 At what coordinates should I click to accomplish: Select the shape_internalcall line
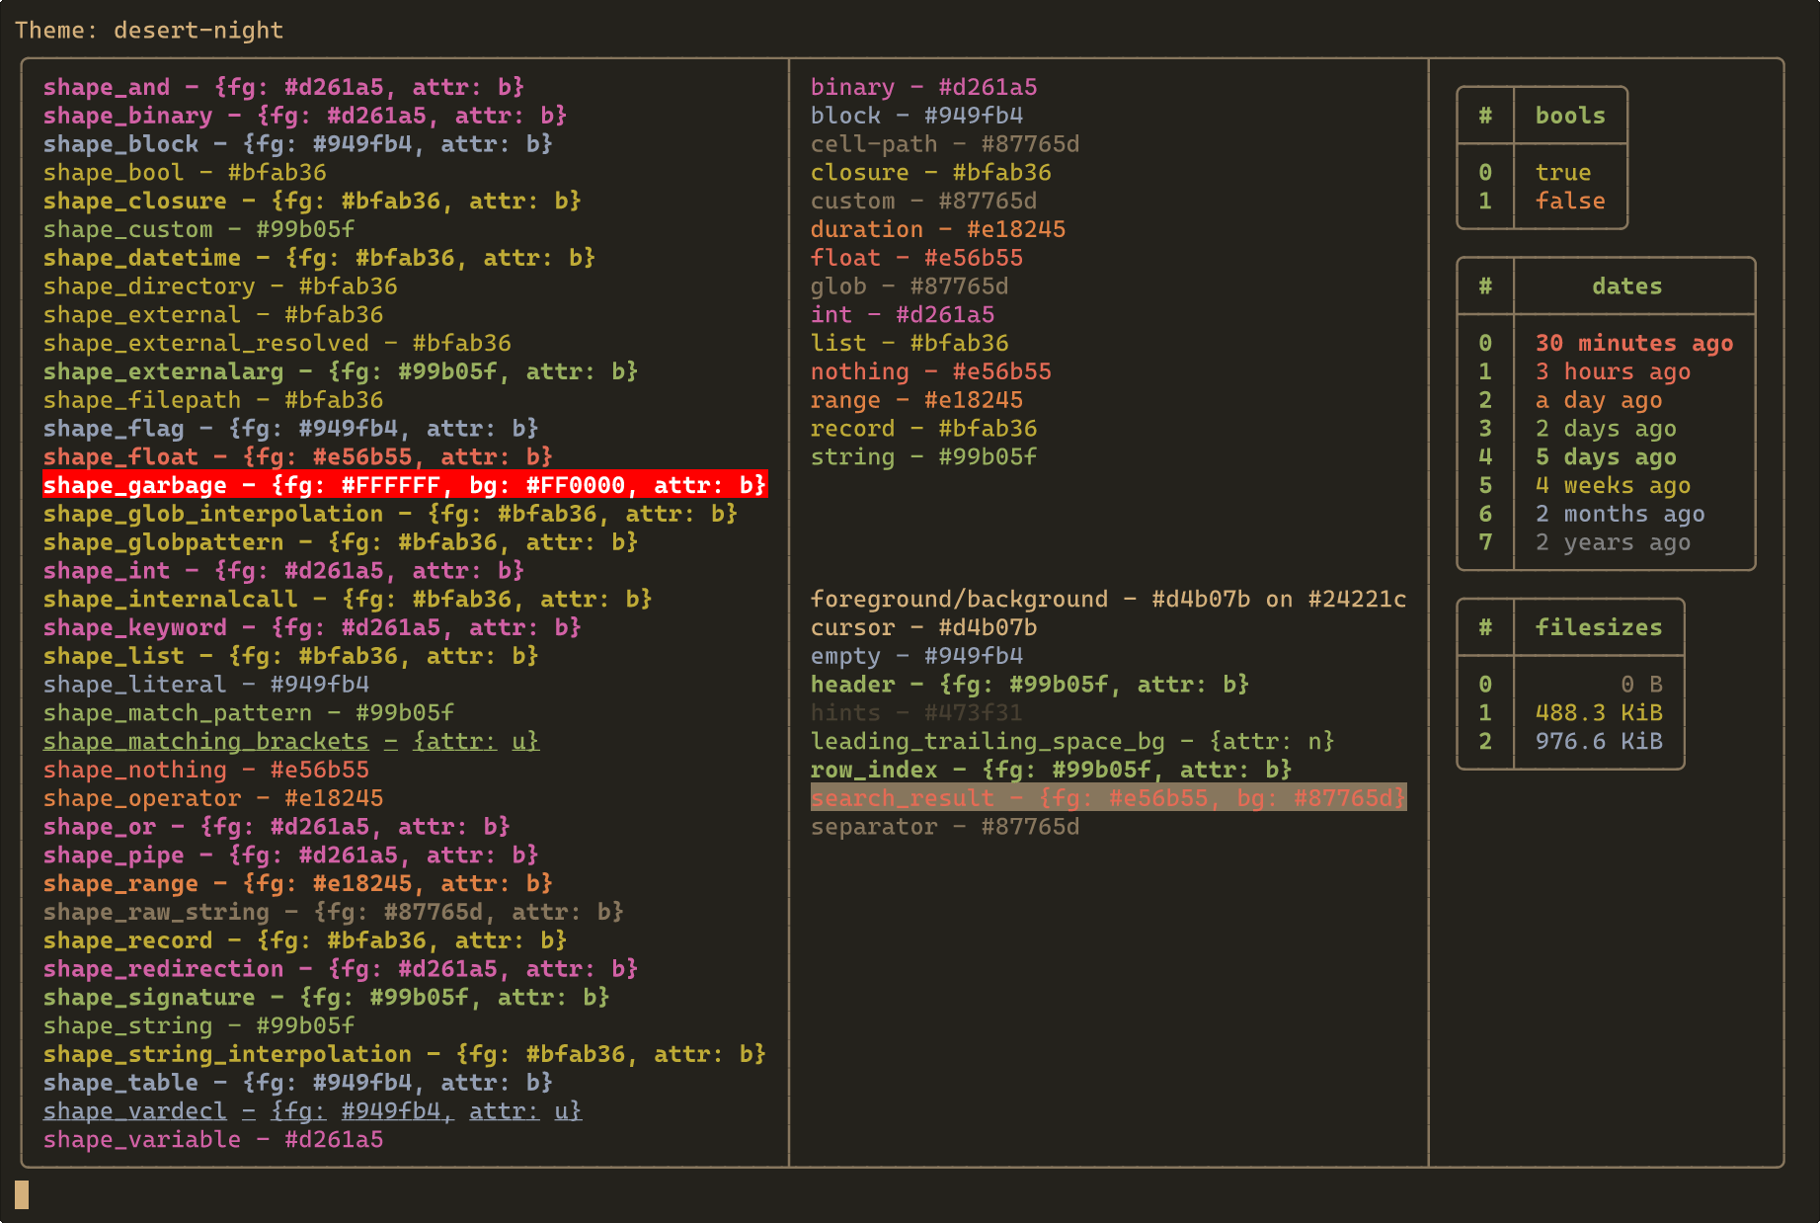tap(348, 600)
